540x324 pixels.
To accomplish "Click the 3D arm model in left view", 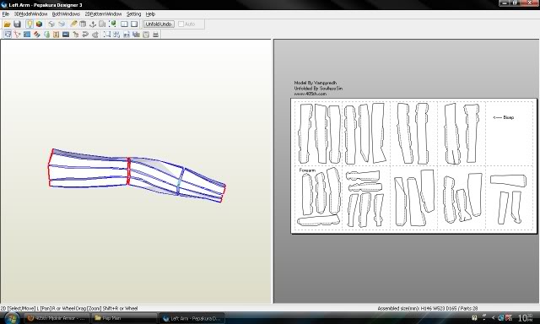I will [x=137, y=175].
